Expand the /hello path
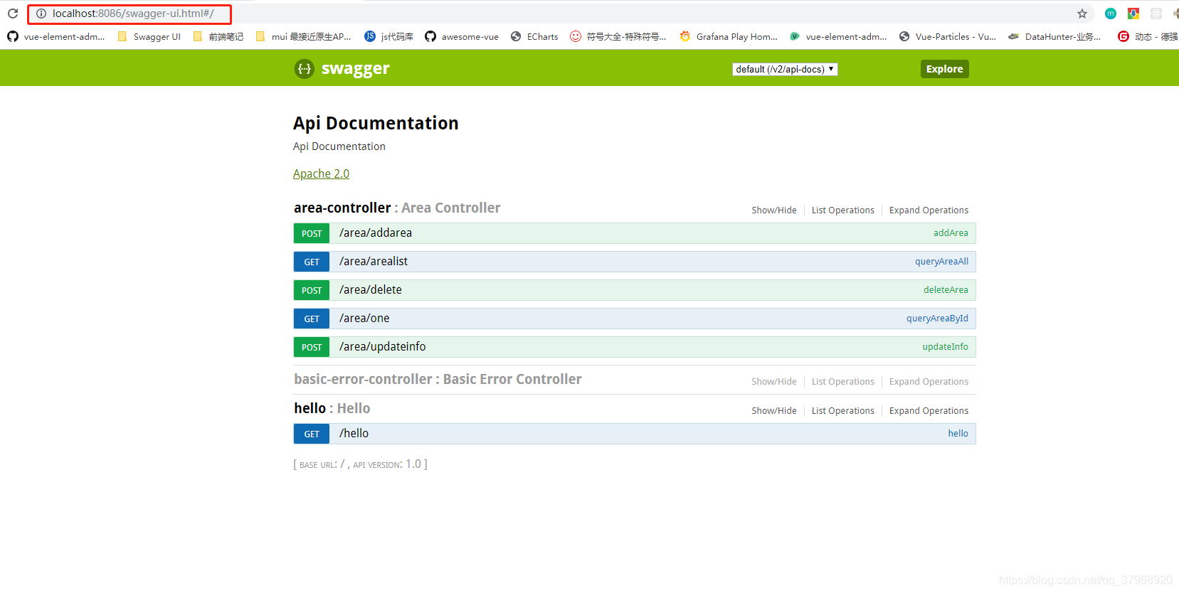The height and width of the screenshot is (593, 1179). click(x=354, y=434)
